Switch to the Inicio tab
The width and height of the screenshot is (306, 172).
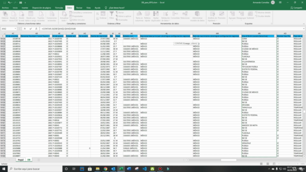point(15,8)
